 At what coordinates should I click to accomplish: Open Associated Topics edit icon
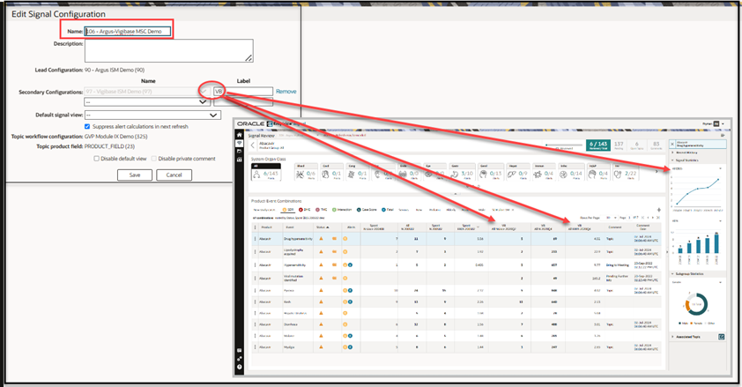click(721, 337)
